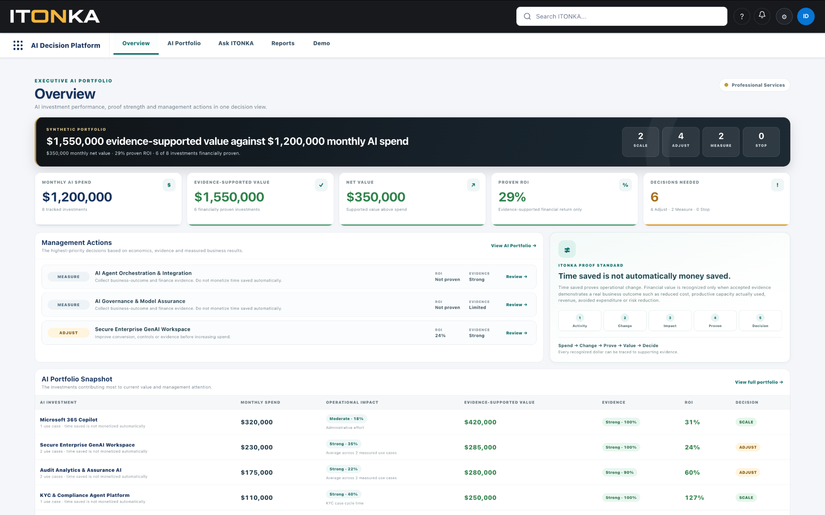Click the ITONKA logo
Image resolution: width=825 pixels, height=515 pixels.
pyautogui.click(x=55, y=16)
